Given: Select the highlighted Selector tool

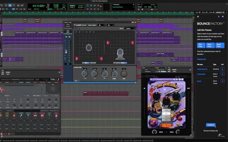Looking at the screenshot, I should (x=10, y=6).
